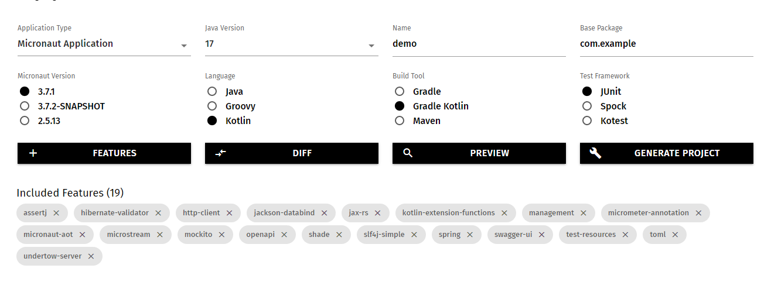Remove the micronaut-aot feature chip
This screenshot has width=771, height=282.
[x=82, y=235]
